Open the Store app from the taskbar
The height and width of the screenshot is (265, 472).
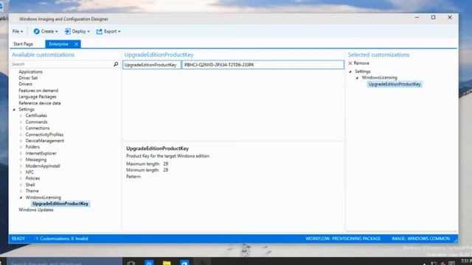(184, 263)
